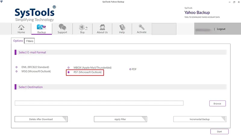Toggle the Delete After Download option
241x135 pixels.
[41, 119]
